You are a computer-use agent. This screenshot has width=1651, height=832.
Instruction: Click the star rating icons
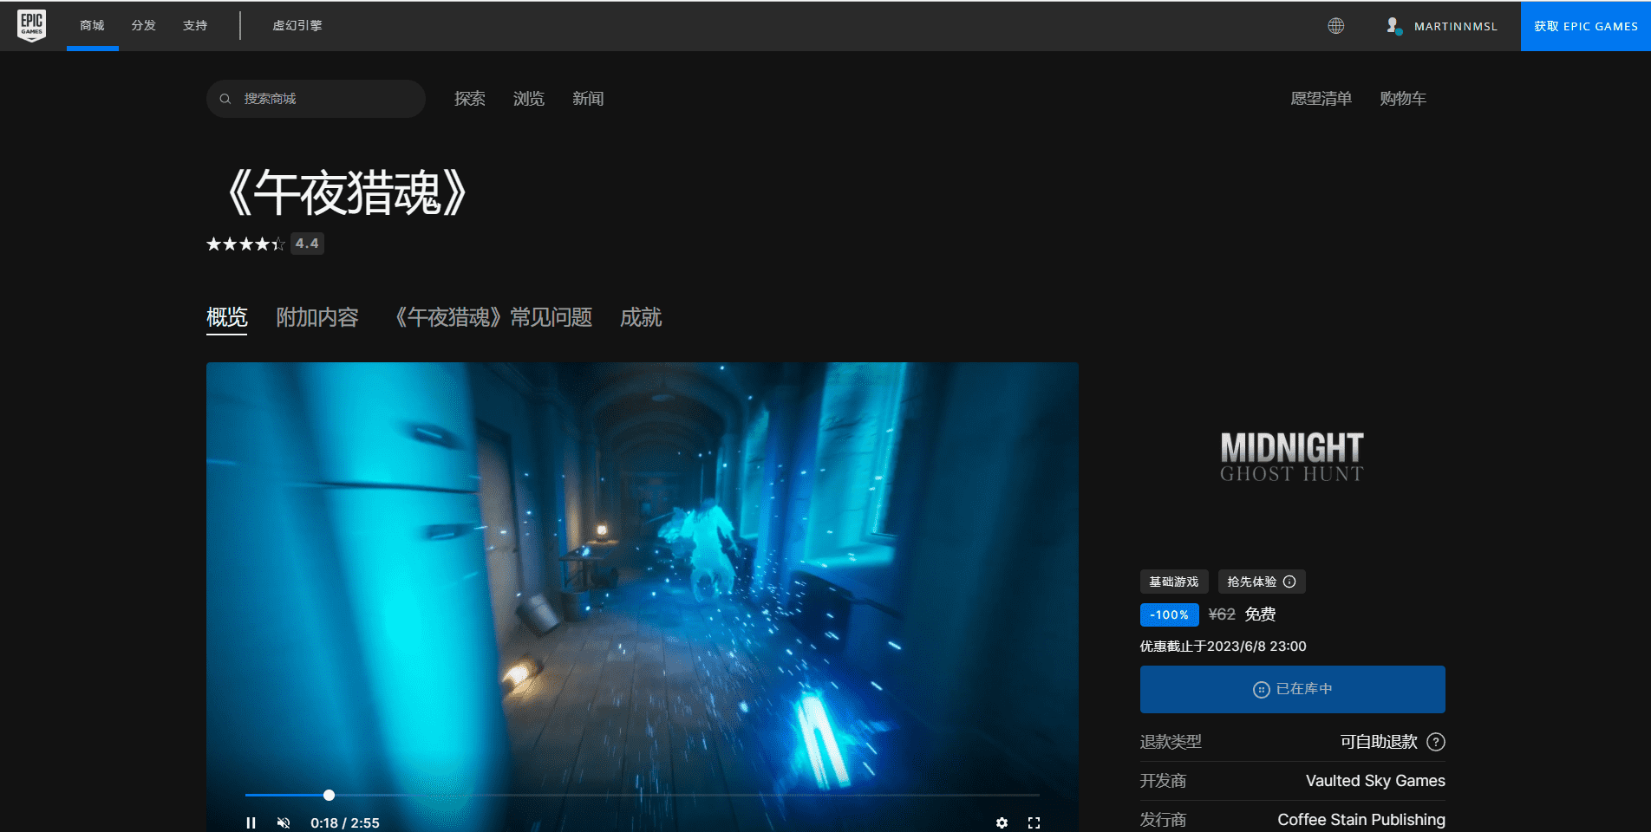point(245,244)
